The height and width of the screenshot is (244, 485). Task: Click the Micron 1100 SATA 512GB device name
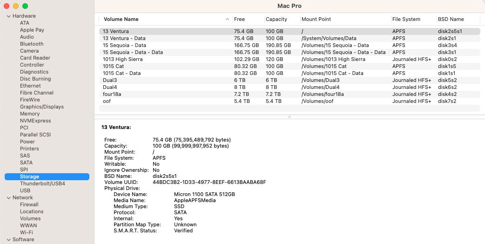tap(204, 194)
